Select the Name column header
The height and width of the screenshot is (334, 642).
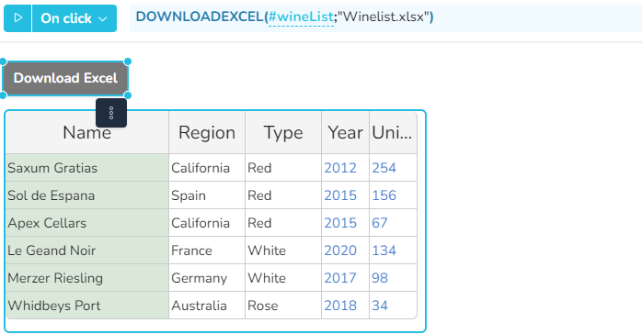[86, 132]
